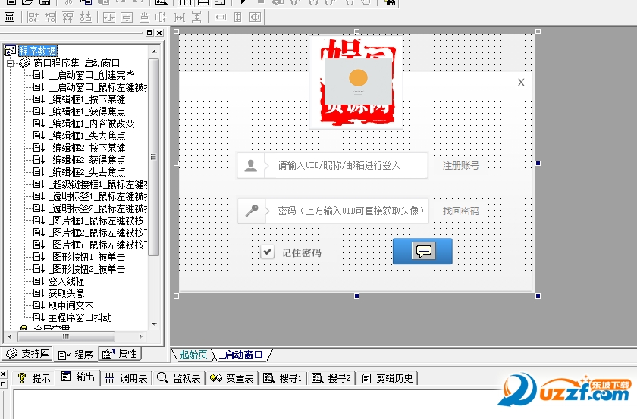Select the key icon beside password field
The height and width of the screenshot is (419, 637).
point(252,211)
